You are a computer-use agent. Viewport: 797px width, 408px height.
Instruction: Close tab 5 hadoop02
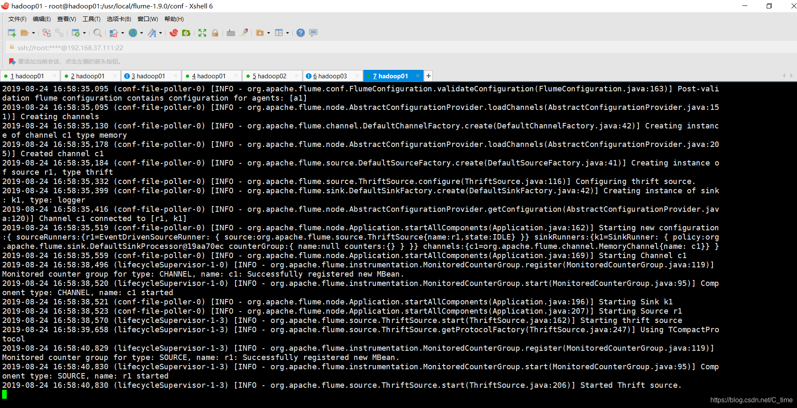pos(297,76)
